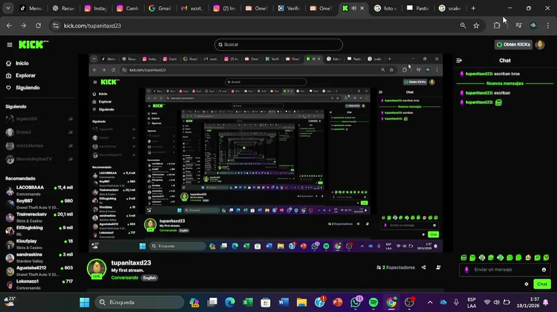
Task: Collapse the chat panel with arrow icon
Action: pyautogui.click(x=459, y=61)
